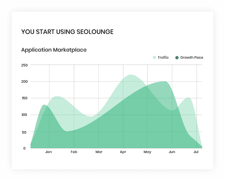Select the Jun label on the x-axis
Viewport: 225px width, 181px height.
click(172, 152)
